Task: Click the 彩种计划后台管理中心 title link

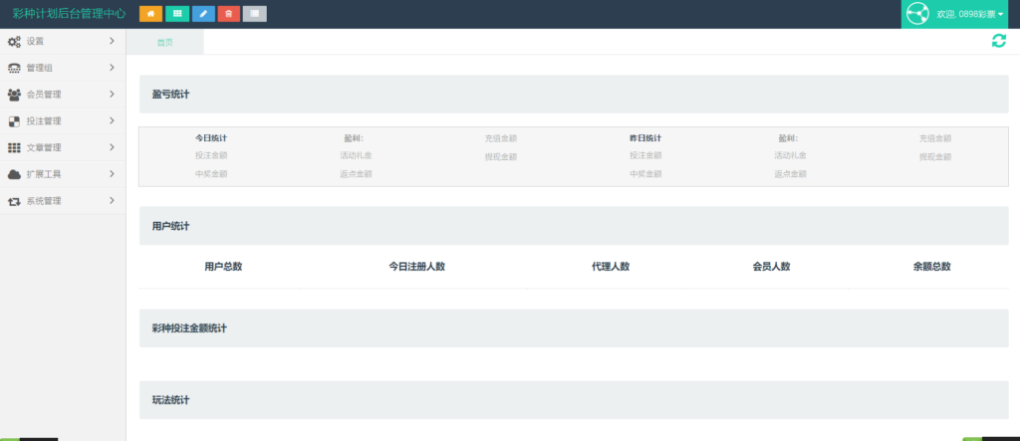Action: (x=69, y=14)
